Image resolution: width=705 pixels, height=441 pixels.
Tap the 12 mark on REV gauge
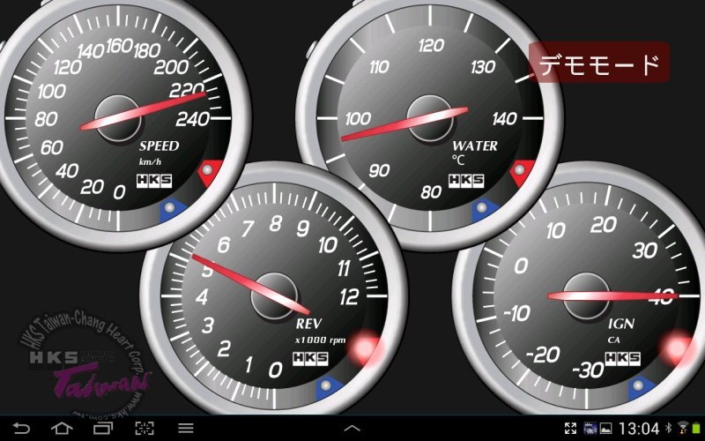pos(349,297)
